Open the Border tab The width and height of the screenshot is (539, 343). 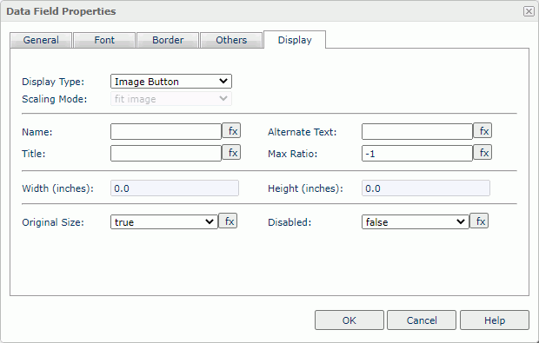[168, 40]
